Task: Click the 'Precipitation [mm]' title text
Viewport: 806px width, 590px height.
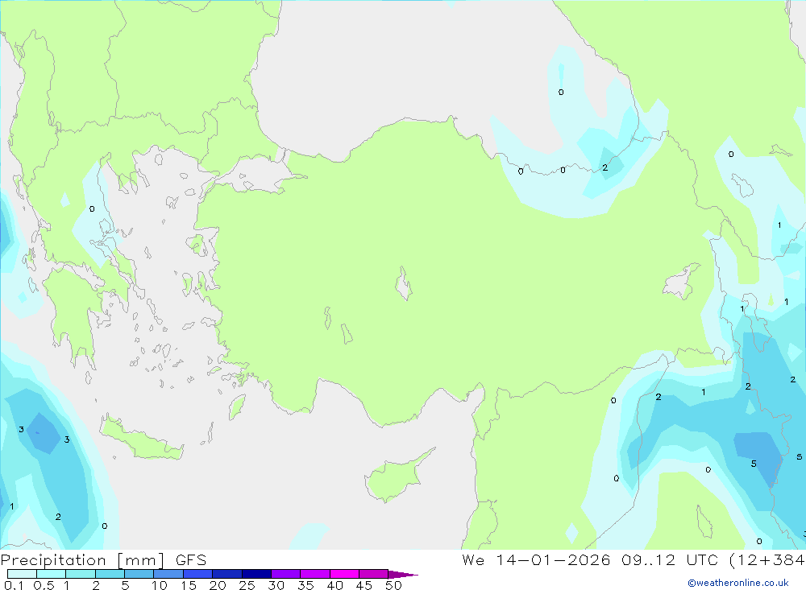Action: pos(83,560)
